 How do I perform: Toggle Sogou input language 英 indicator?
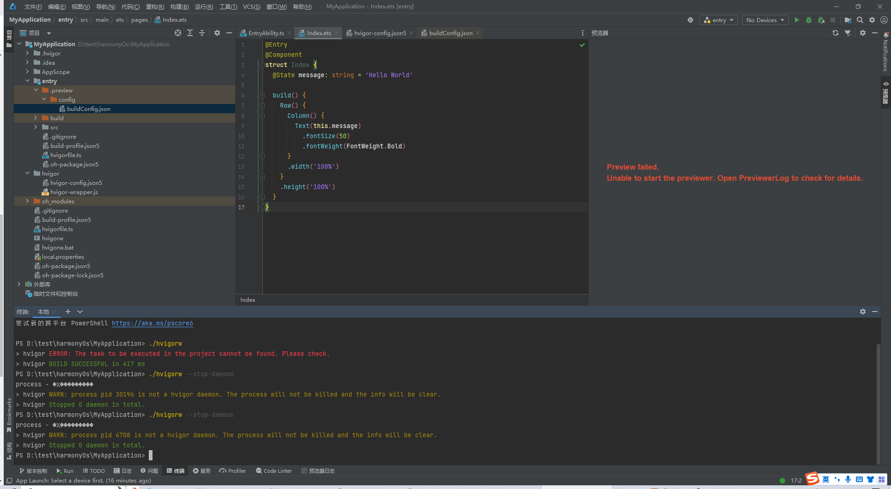click(825, 479)
